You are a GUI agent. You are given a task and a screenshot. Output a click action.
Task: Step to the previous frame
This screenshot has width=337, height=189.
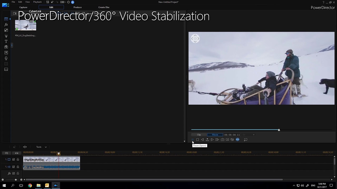click(202, 140)
